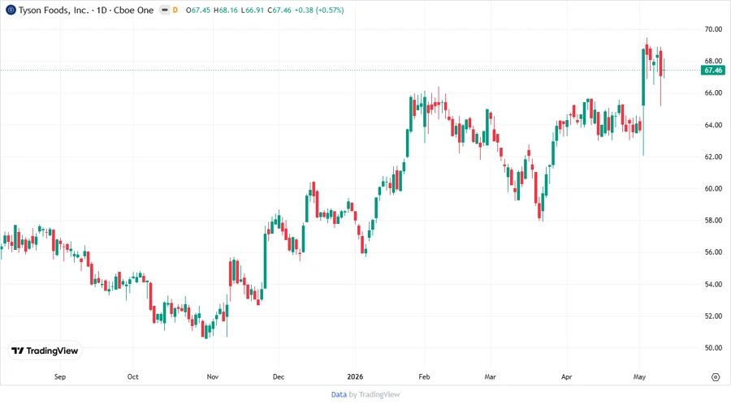731x404 pixels.
Task: Click the Tyson Foods, Inc. symbol title
Action: coord(54,10)
